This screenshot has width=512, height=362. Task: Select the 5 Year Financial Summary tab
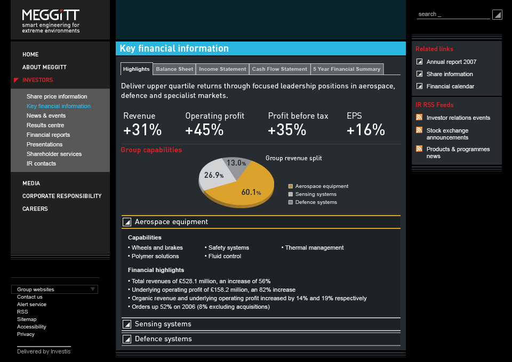(347, 69)
